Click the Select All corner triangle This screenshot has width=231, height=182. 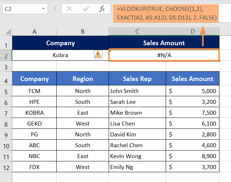[x=8, y=31]
